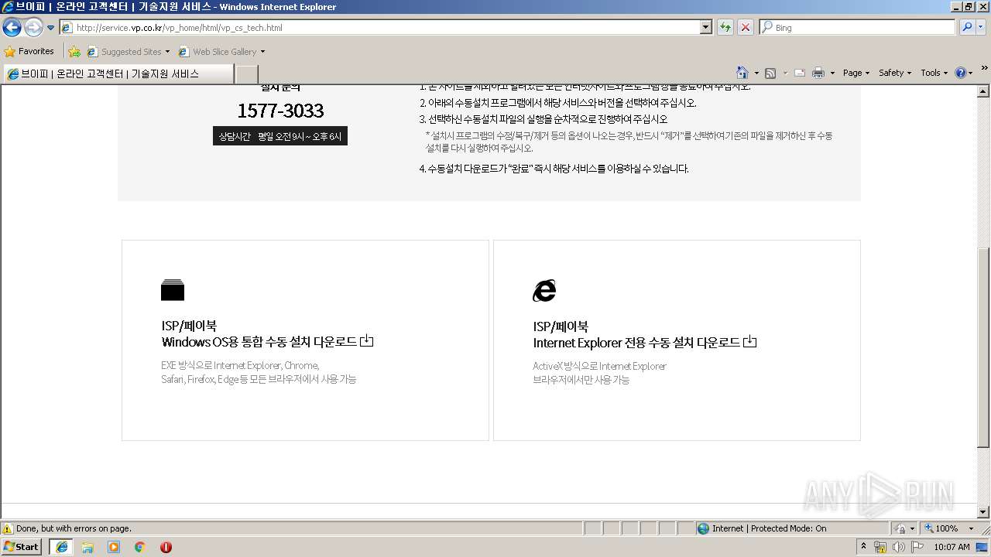Click the RSS feeds icon
The width and height of the screenshot is (991, 557).
click(770, 73)
